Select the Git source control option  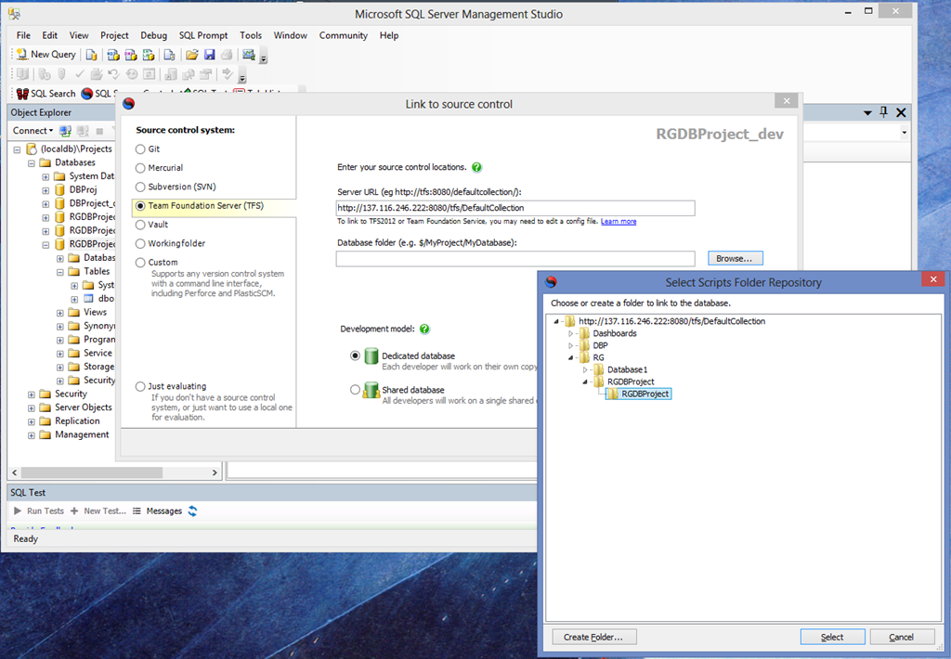point(141,149)
